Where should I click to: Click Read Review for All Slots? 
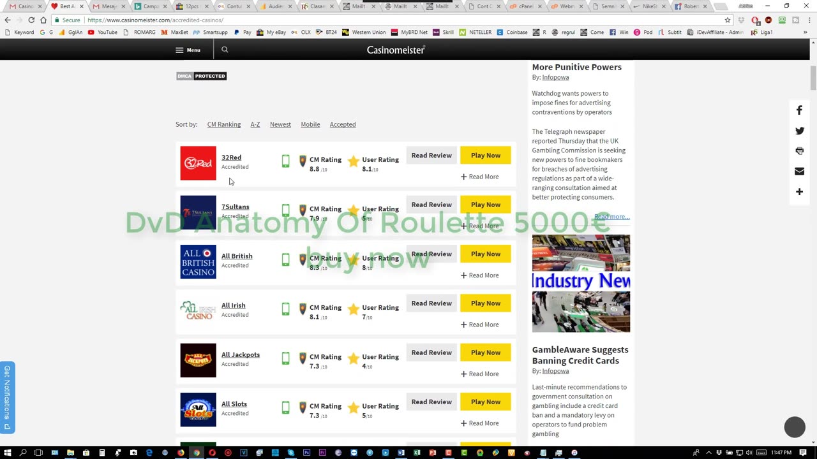click(x=431, y=402)
